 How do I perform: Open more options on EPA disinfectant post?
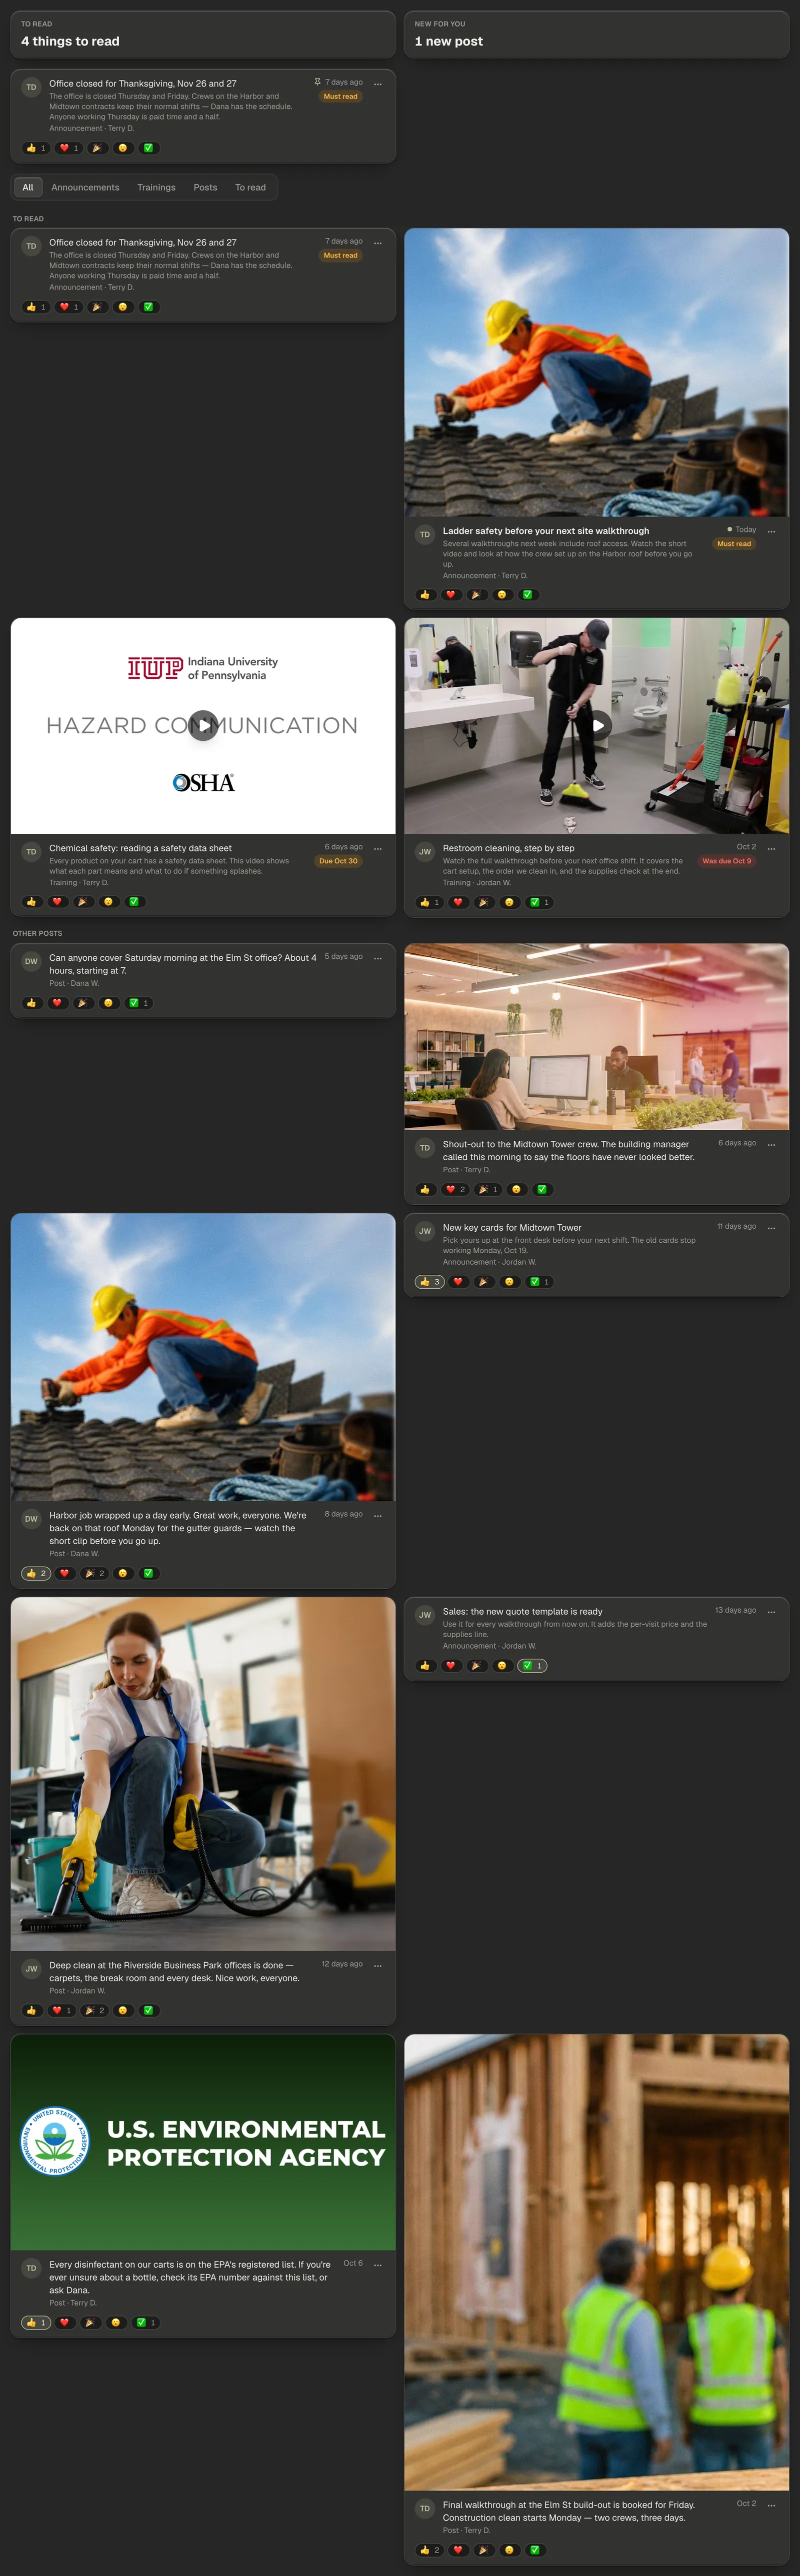tap(377, 2265)
